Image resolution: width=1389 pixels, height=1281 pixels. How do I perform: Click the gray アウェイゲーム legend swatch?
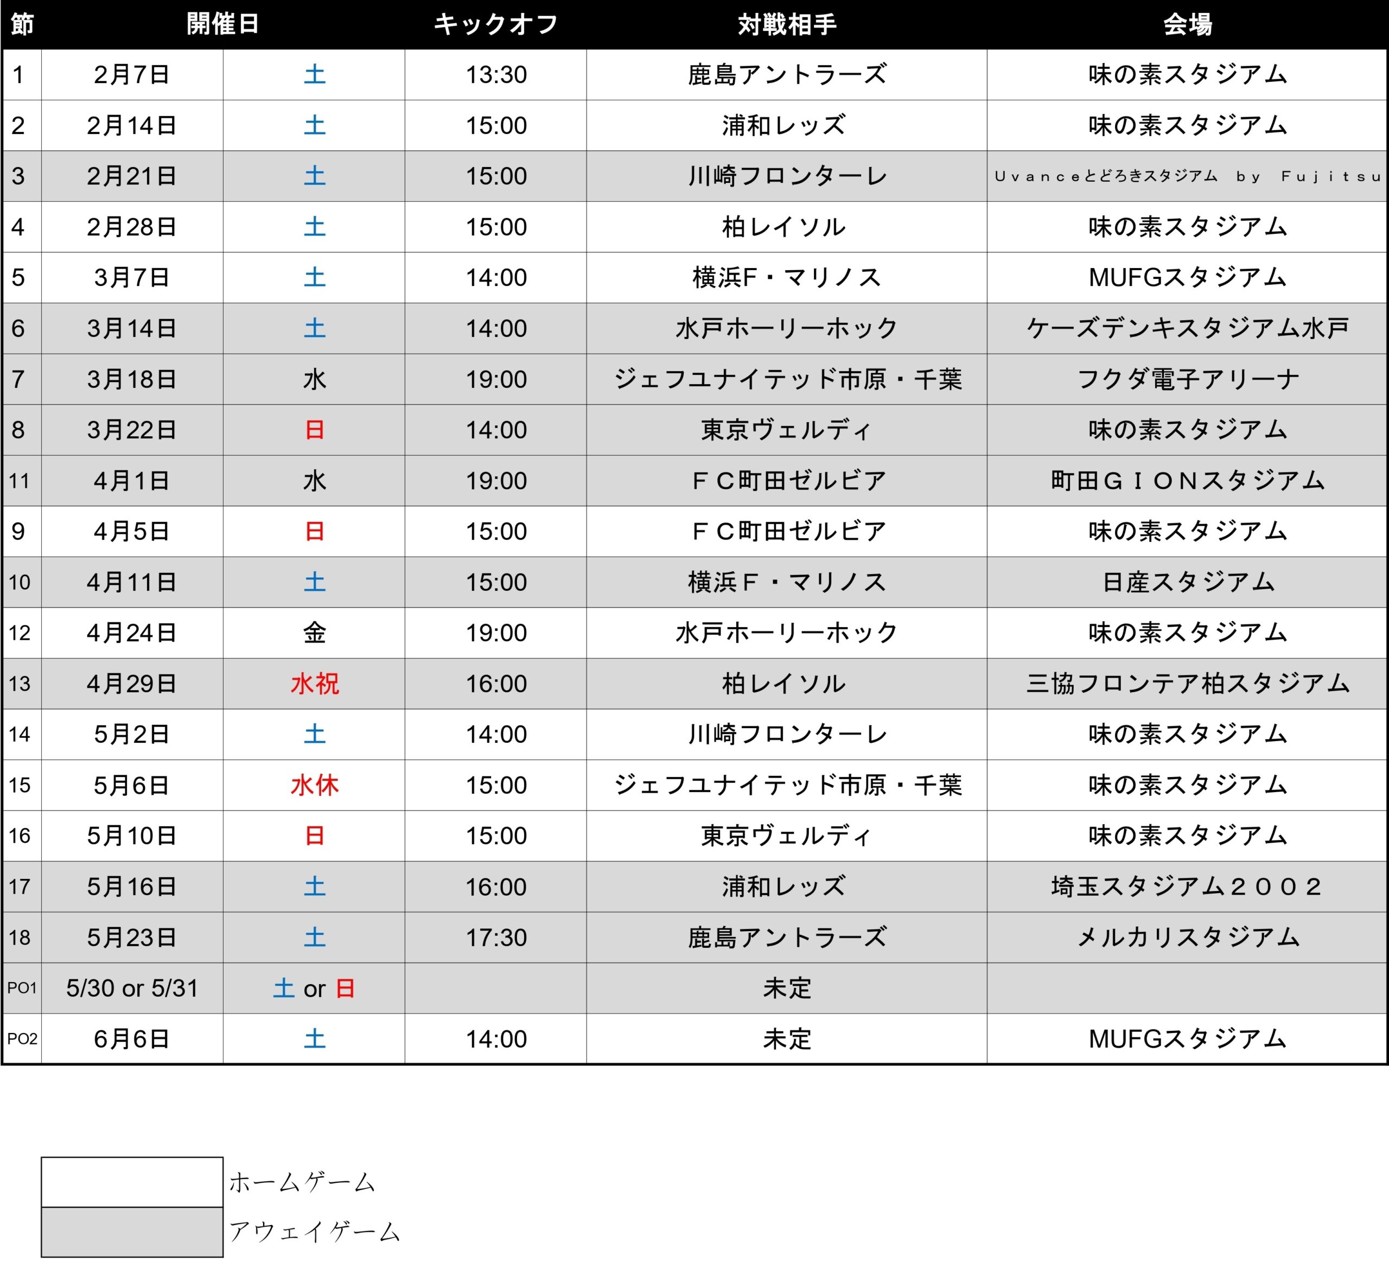click(132, 1232)
